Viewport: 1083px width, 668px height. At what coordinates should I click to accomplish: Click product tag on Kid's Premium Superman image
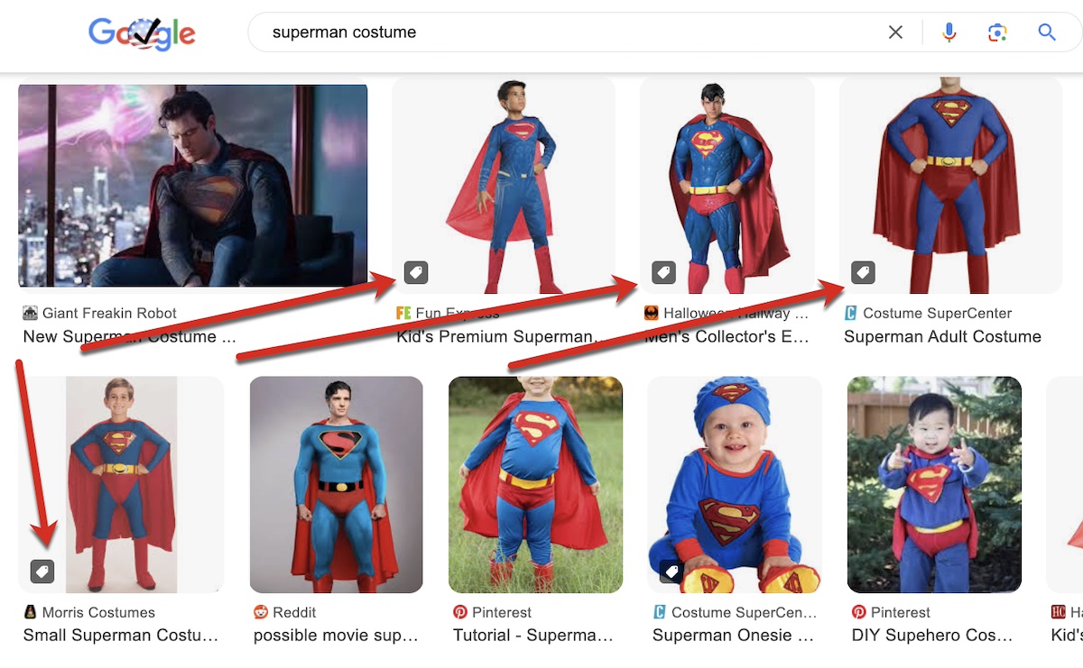pyautogui.click(x=415, y=271)
